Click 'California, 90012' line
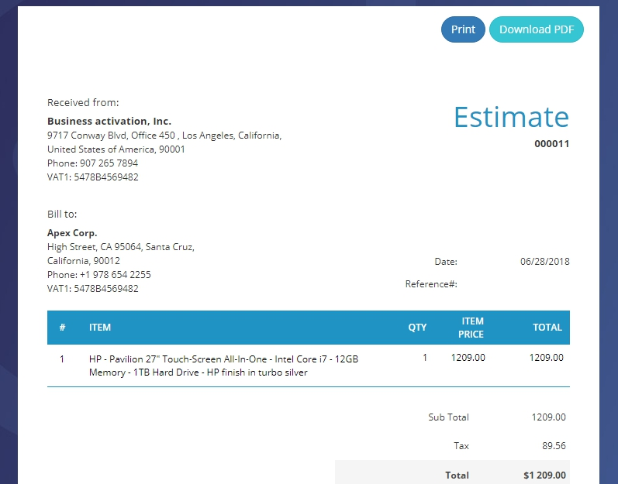Screen dimensions: 618x484 [x=84, y=261]
